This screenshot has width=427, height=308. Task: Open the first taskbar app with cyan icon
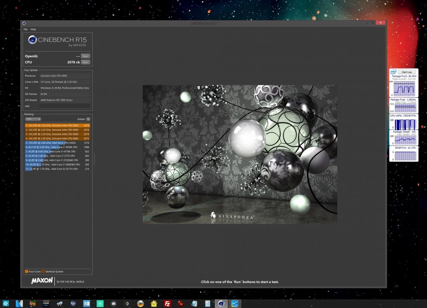point(6,303)
